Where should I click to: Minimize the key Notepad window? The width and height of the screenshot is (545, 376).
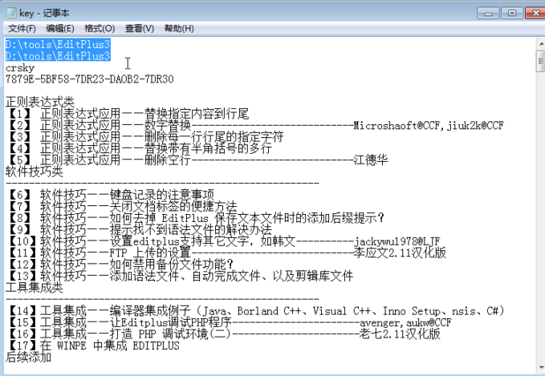488,13
